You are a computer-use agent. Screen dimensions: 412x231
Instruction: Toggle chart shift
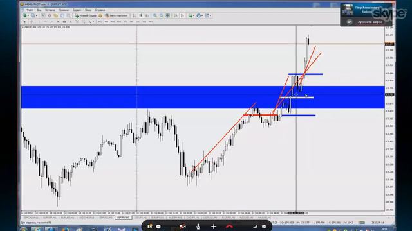pyautogui.click(x=182, y=15)
